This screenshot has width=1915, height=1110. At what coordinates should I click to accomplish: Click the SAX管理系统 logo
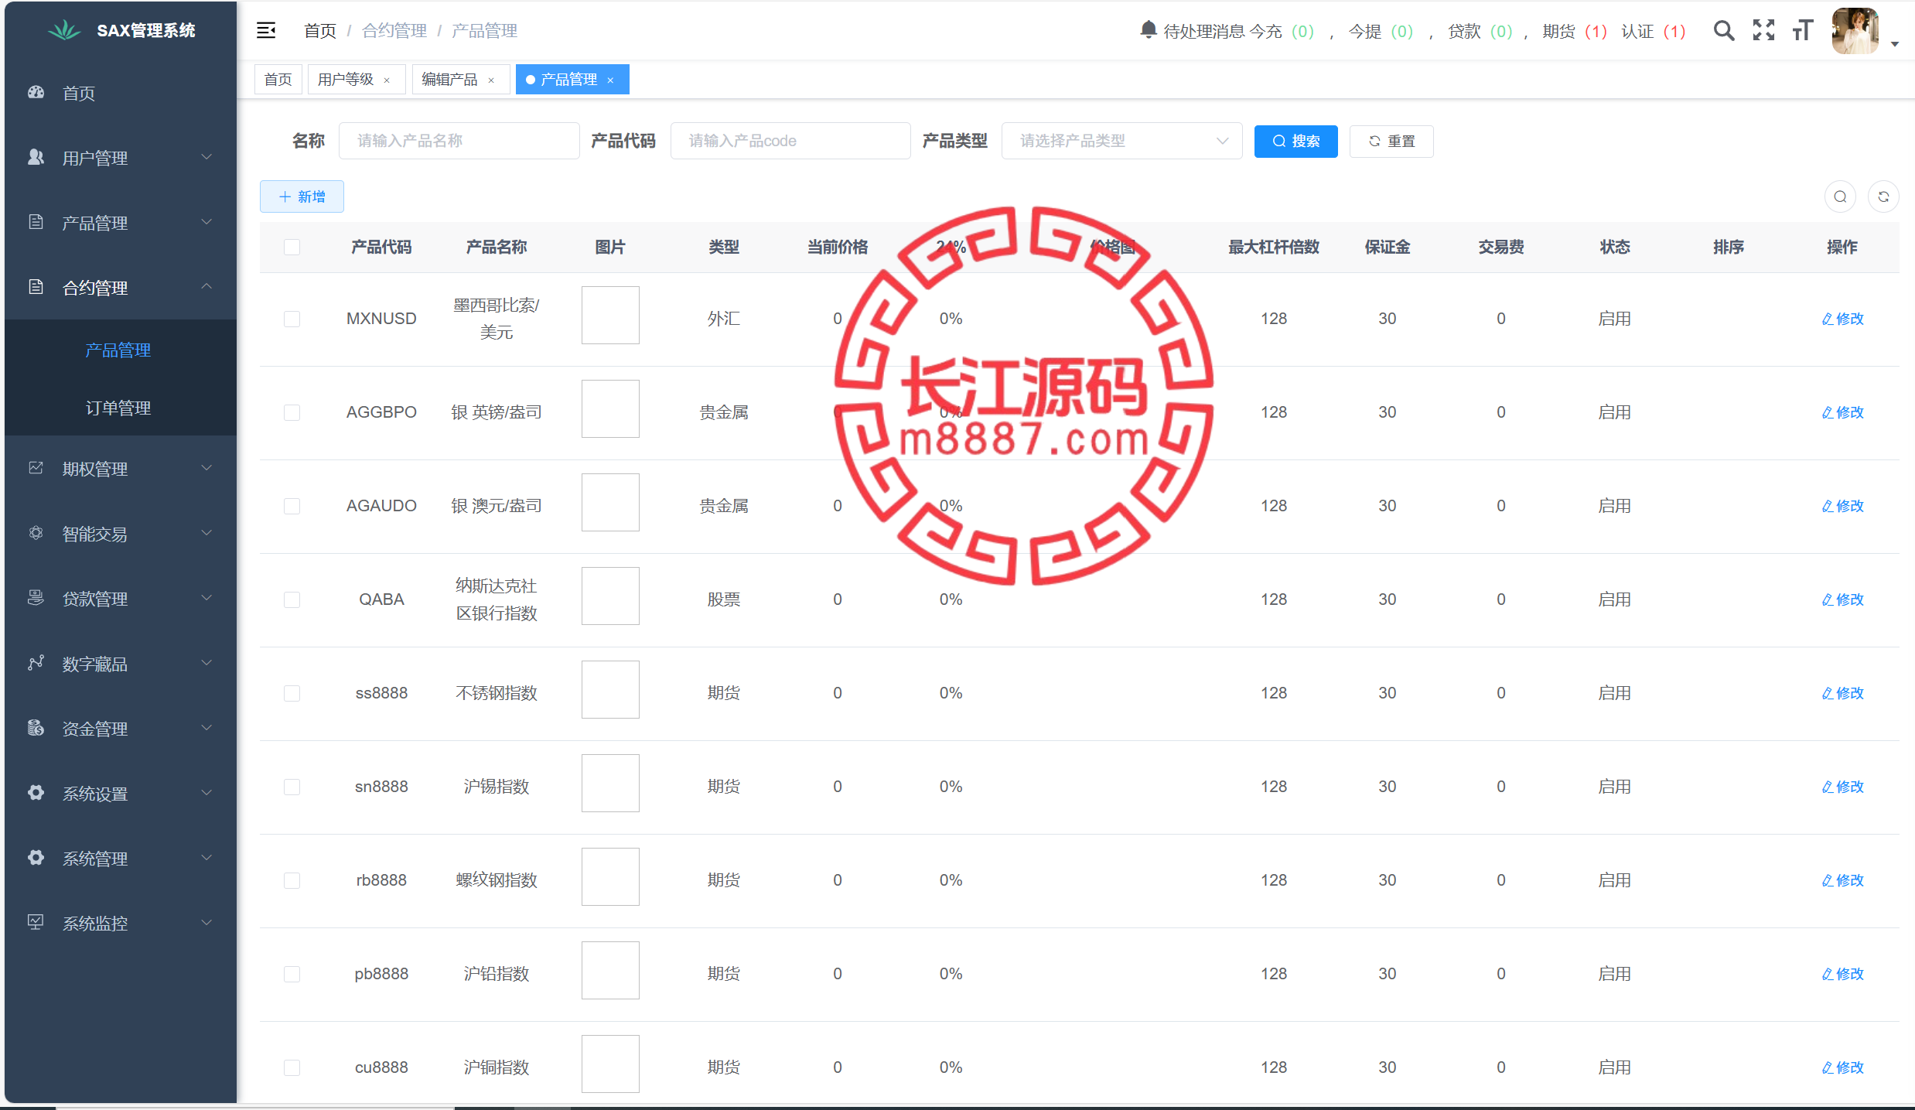(64, 31)
